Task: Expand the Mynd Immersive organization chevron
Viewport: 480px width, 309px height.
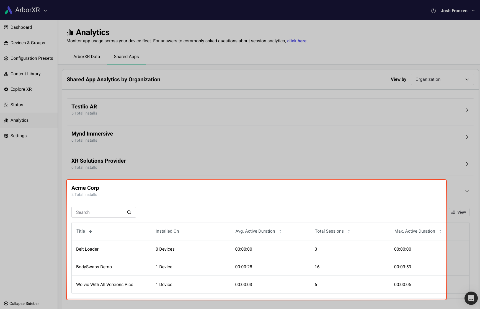Action: 467,137
